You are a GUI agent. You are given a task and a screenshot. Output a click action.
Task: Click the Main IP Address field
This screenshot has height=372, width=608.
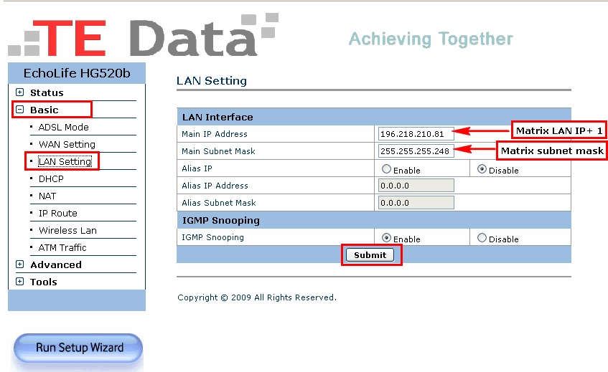(415, 133)
